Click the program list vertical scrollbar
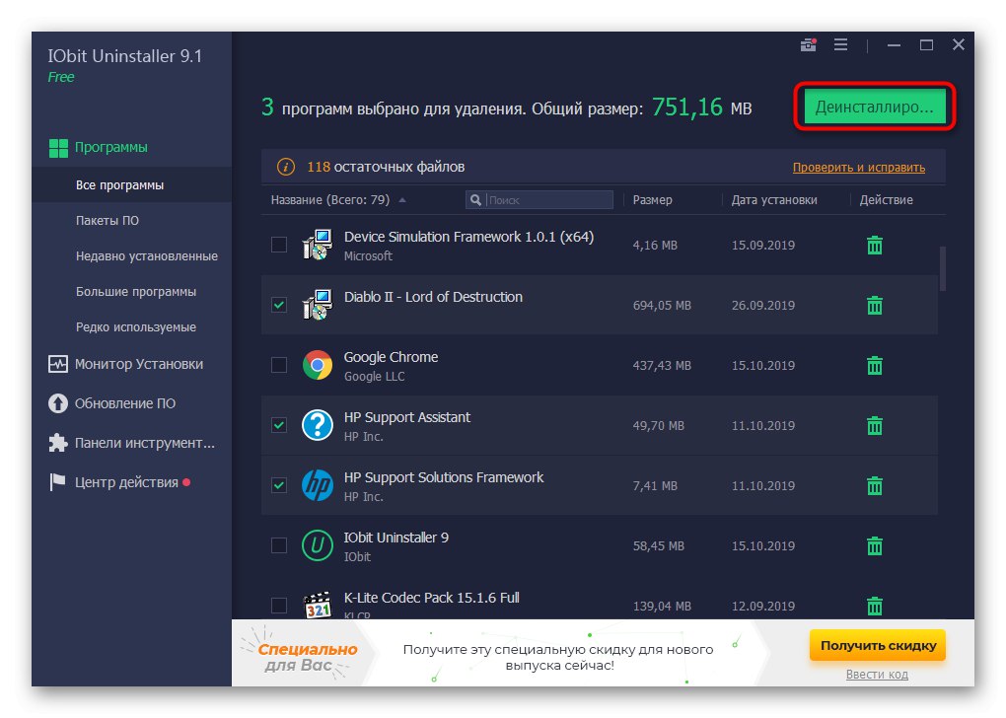1006x718 pixels. [943, 269]
